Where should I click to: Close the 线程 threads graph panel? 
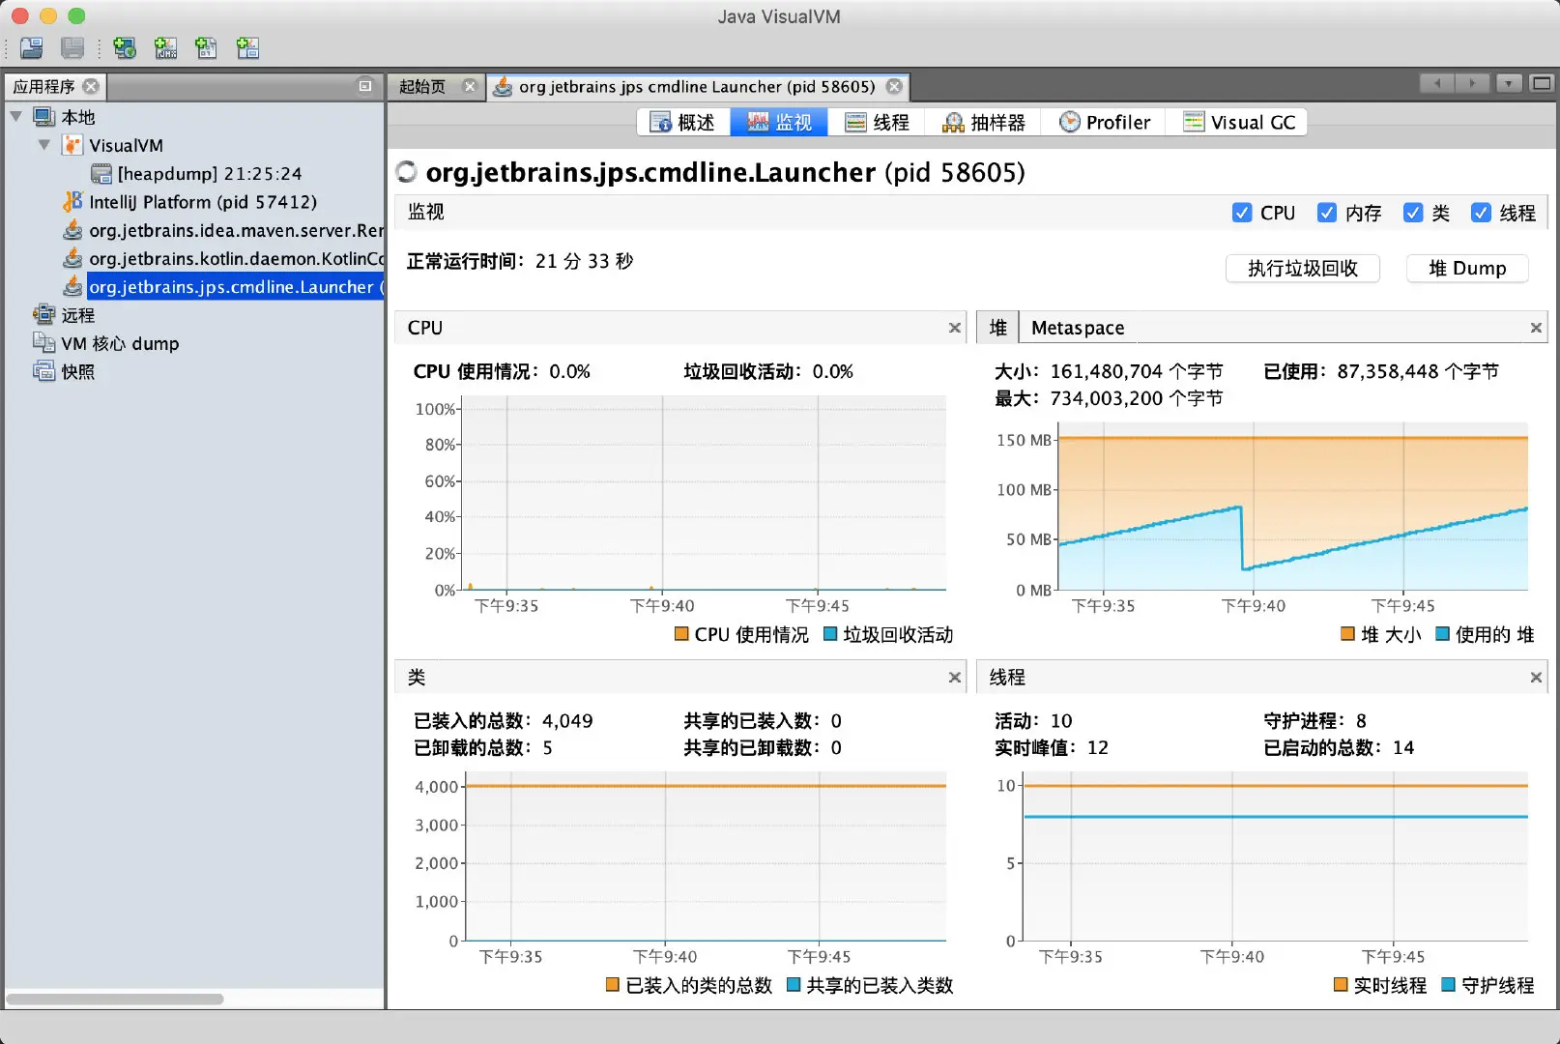(1536, 678)
